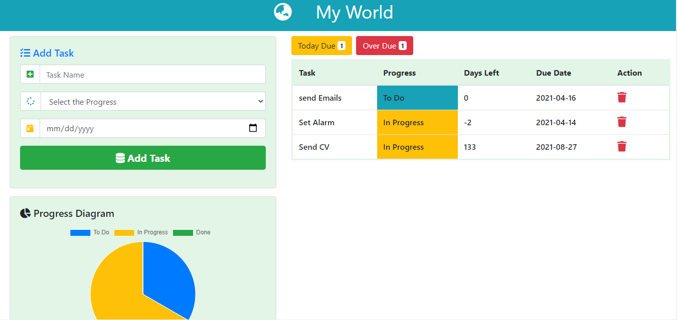Viewport: 677px width, 320px height.
Task: Click the Due Date column header
Action: [554, 73]
